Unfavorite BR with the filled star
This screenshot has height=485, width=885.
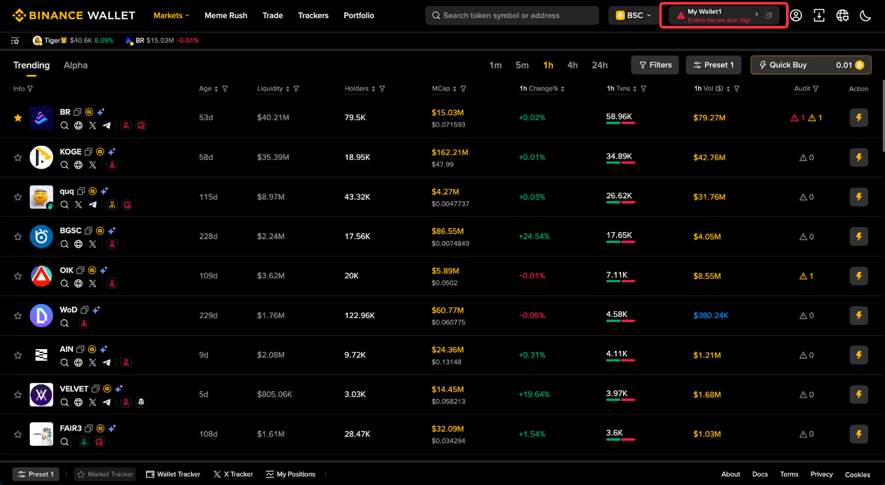18,118
